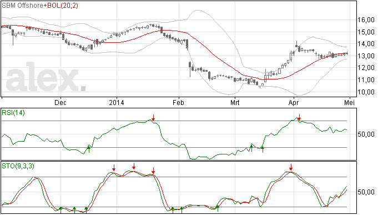Click the 11,00 price axis label
The height and width of the screenshot is (215, 383).
click(366, 80)
